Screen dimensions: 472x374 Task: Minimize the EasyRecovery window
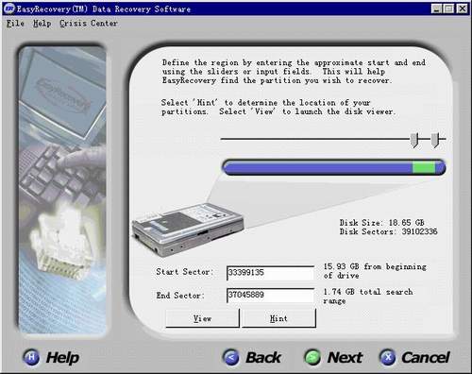pos(436,8)
